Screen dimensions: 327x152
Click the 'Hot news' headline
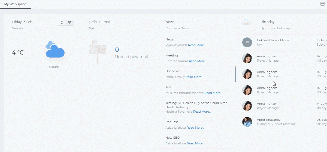(x=172, y=71)
